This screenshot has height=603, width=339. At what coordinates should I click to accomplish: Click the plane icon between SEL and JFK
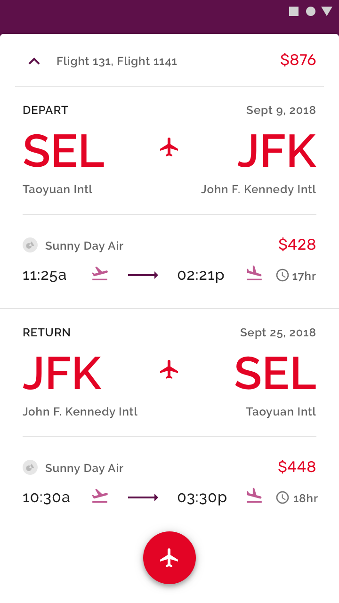tap(169, 147)
